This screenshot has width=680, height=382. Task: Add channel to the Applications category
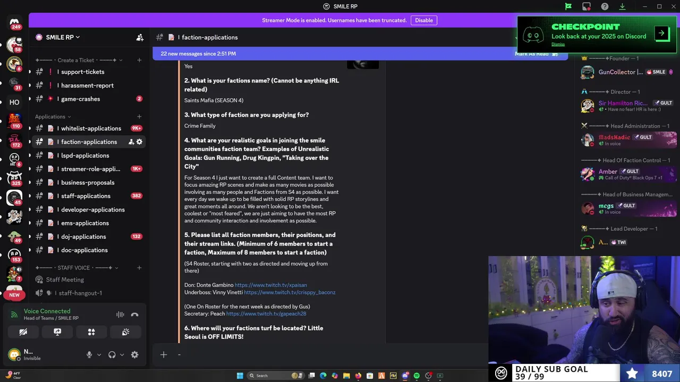coord(139,117)
